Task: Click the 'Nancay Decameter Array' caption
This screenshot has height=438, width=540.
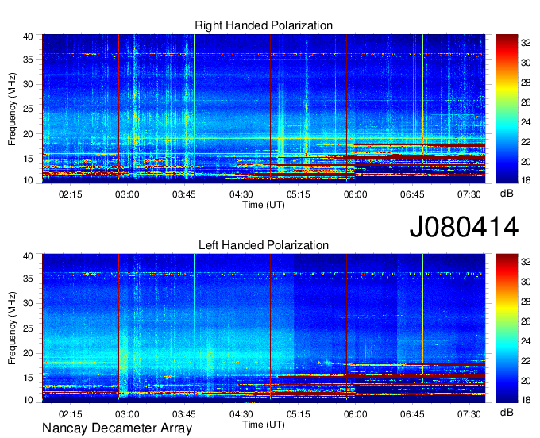Action: (x=117, y=428)
